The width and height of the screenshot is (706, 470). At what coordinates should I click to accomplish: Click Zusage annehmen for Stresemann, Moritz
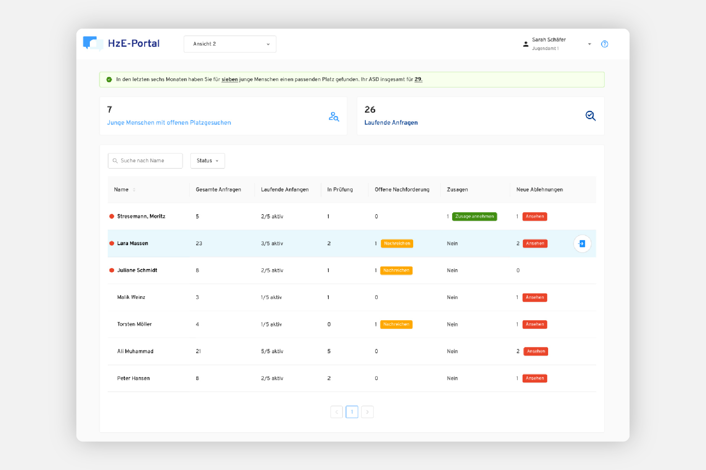click(x=474, y=216)
